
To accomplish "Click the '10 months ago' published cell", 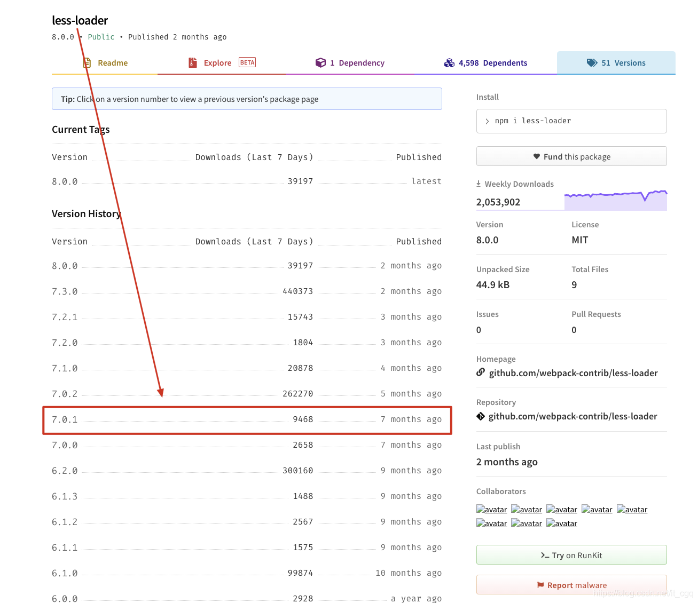I will tap(409, 573).
